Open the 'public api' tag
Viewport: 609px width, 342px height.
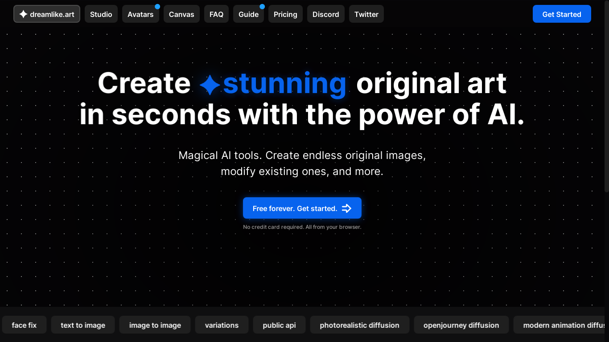(279, 325)
